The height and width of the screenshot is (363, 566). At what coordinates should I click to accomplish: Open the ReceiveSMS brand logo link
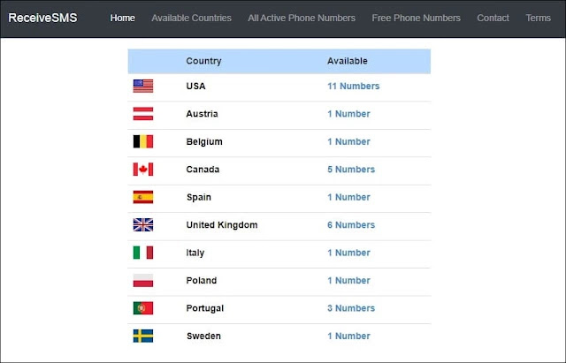pos(42,18)
